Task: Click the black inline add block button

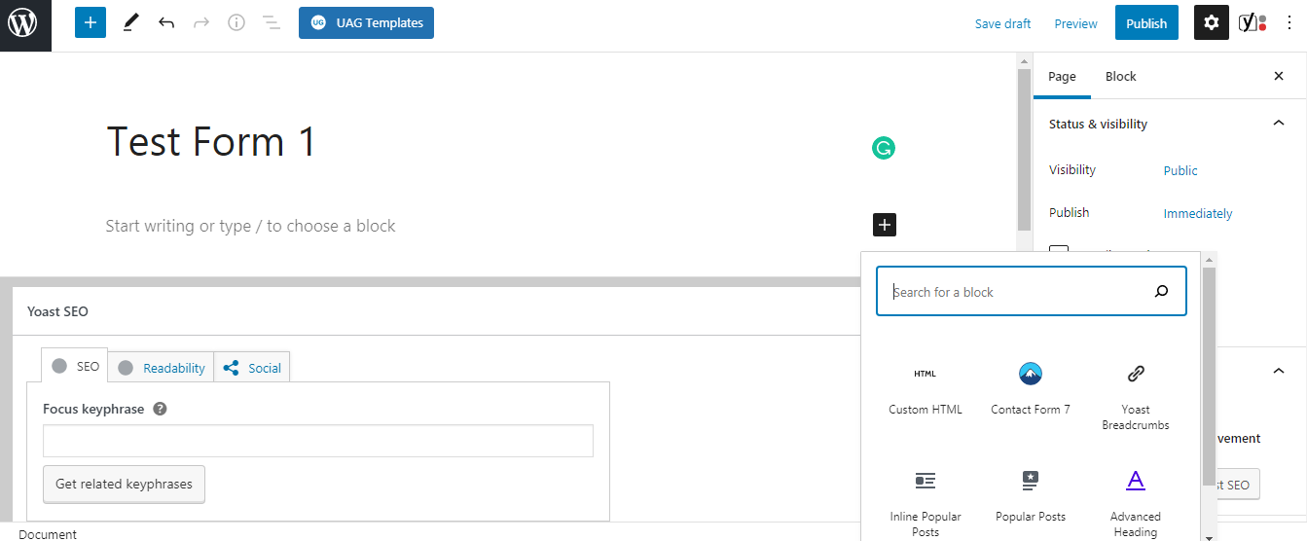Action: [x=884, y=226]
